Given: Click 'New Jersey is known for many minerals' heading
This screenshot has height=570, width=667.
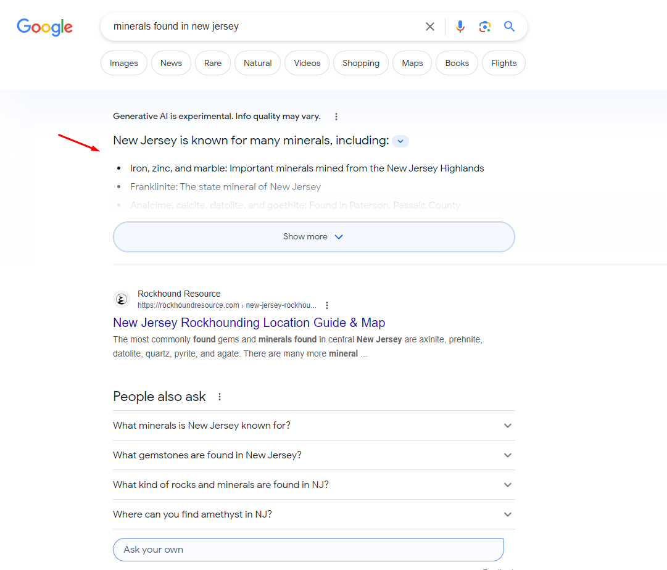Looking at the screenshot, I should pos(251,141).
